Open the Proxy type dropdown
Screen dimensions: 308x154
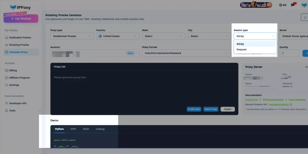coord(72,36)
